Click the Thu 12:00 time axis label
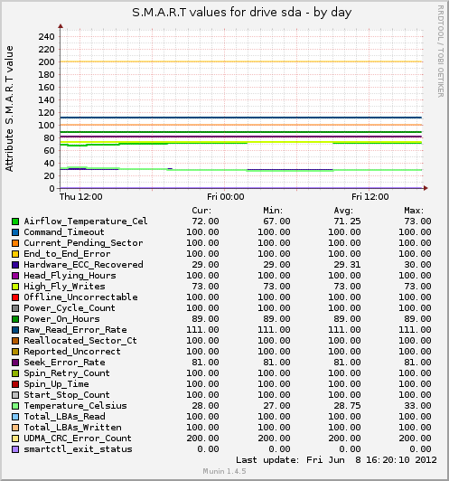Image resolution: width=449 pixels, height=481 pixels. [81, 196]
